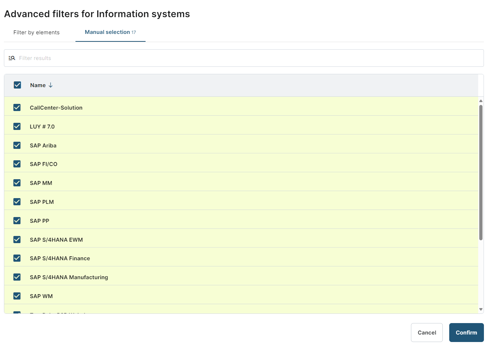The height and width of the screenshot is (347, 490).
Task: Sort list by Name column header
Action: click(38, 85)
